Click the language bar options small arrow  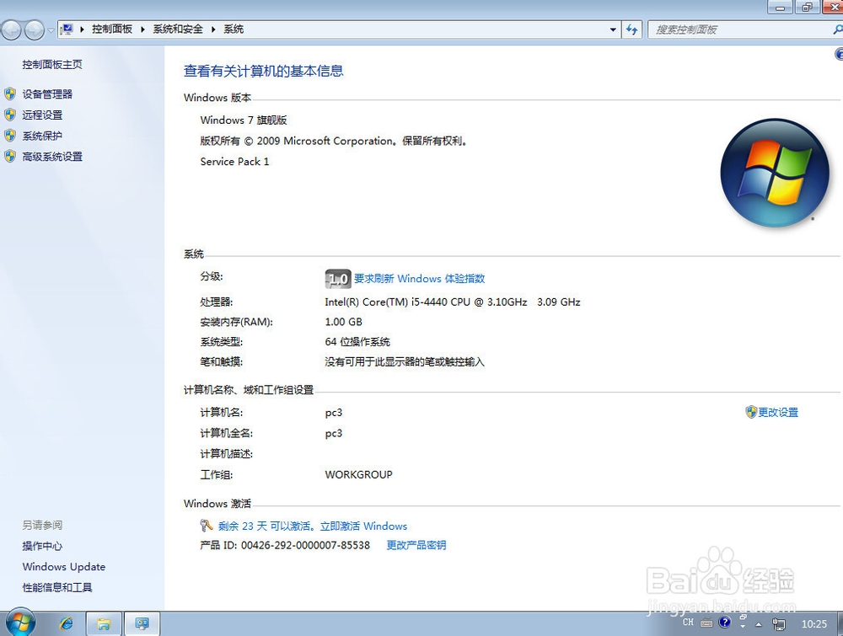click(x=743, y=627)
